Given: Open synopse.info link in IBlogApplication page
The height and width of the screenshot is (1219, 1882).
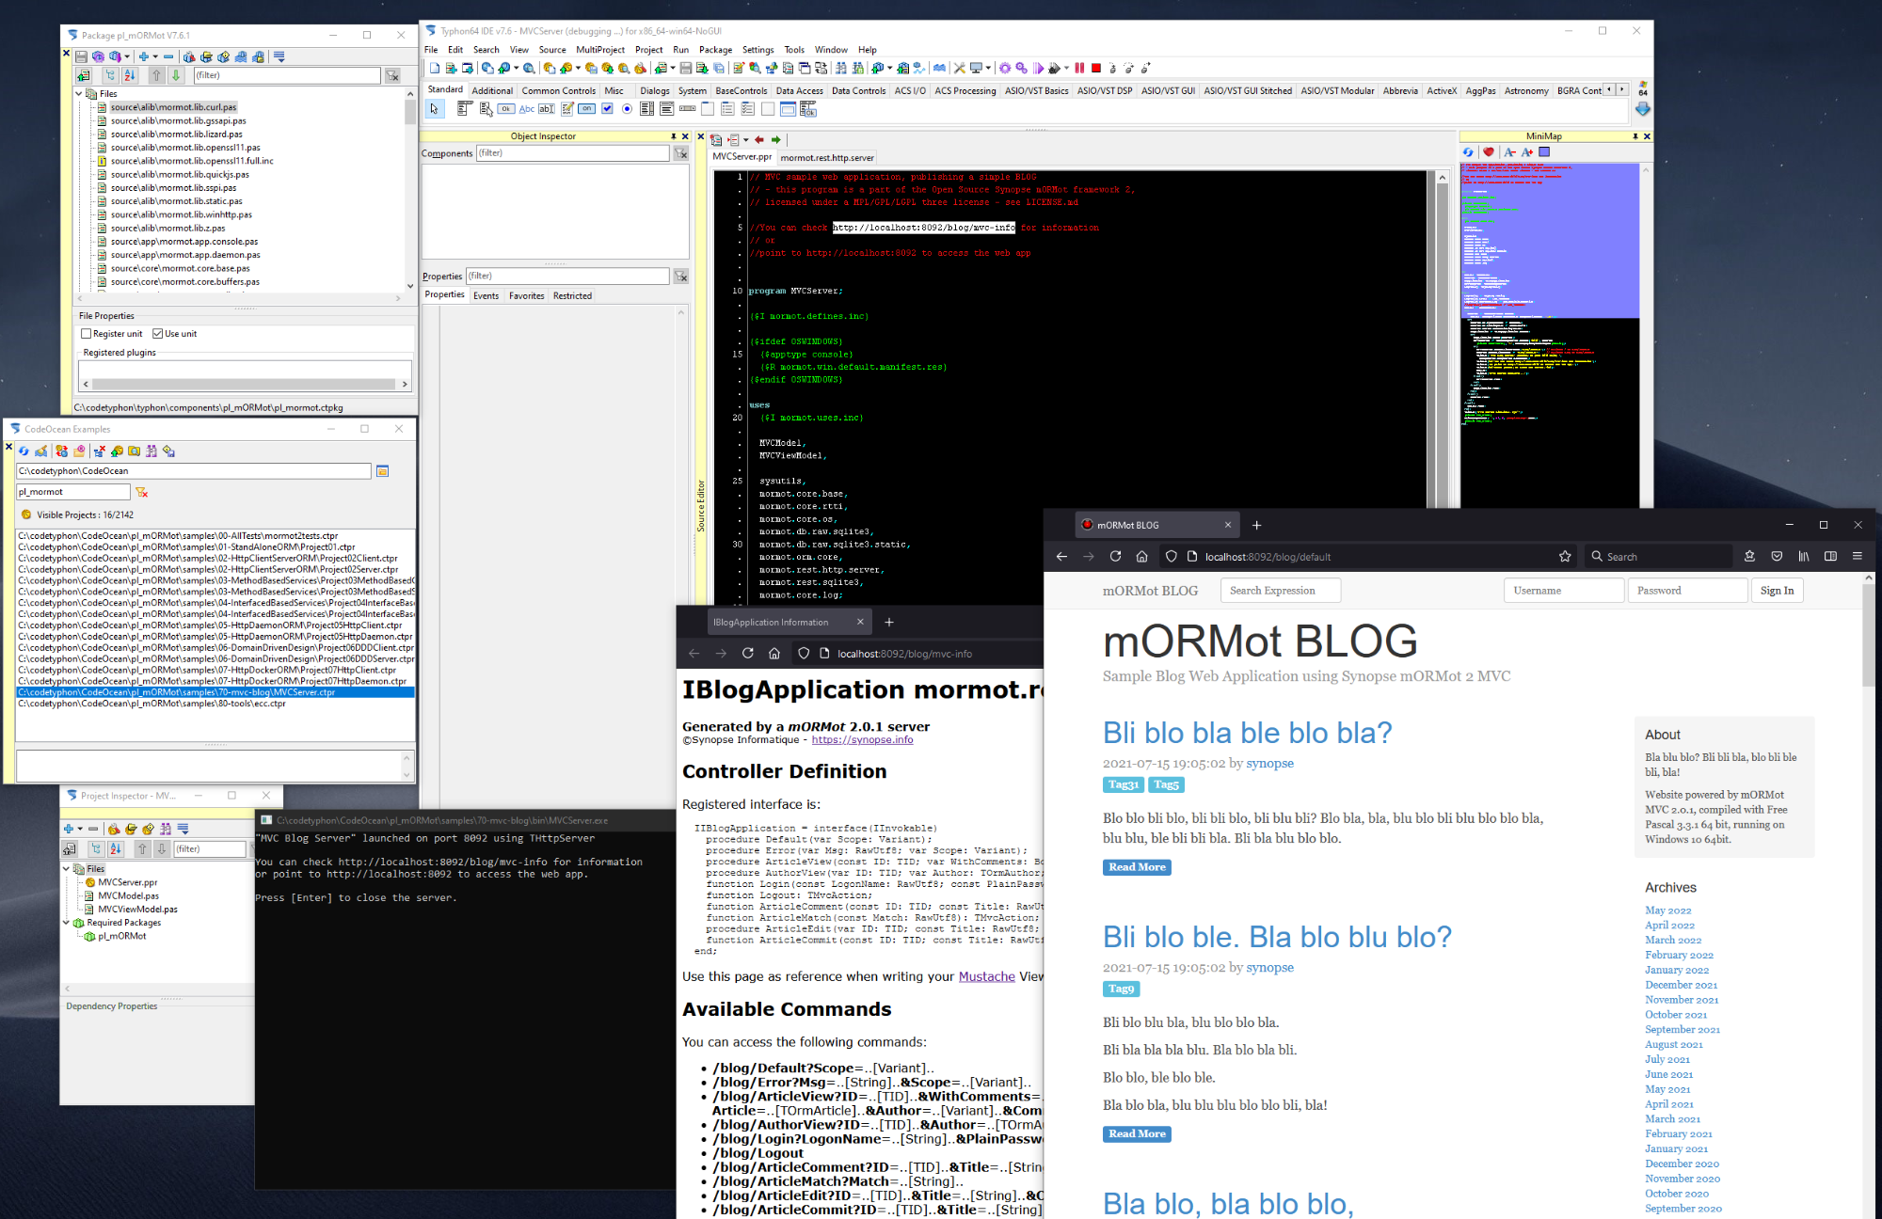Looking at the screenshot, I should click(x=862, y=740).
